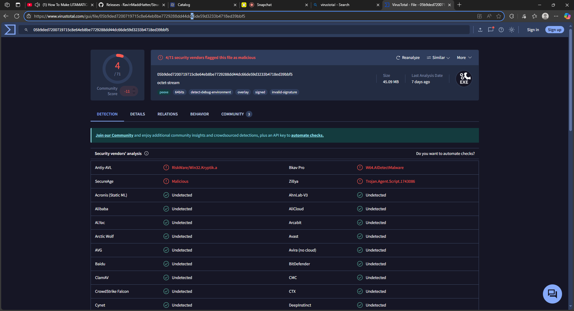
Task: Click the search magnifier icon in VirusTotal bar
Action: coord(26,30)
